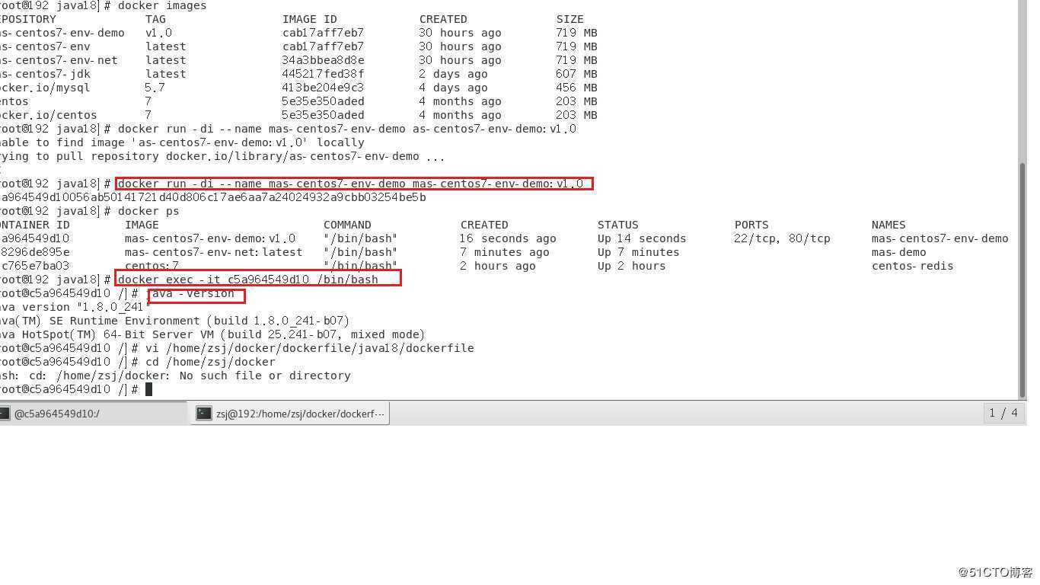Switch to the @c5a964549d10:/ terminal taskbar entry

tap(93, 414)
